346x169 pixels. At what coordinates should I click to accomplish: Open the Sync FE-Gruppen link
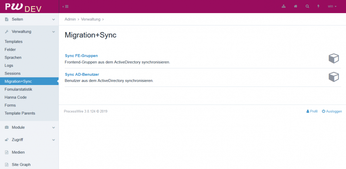click(x=81, y=56)
